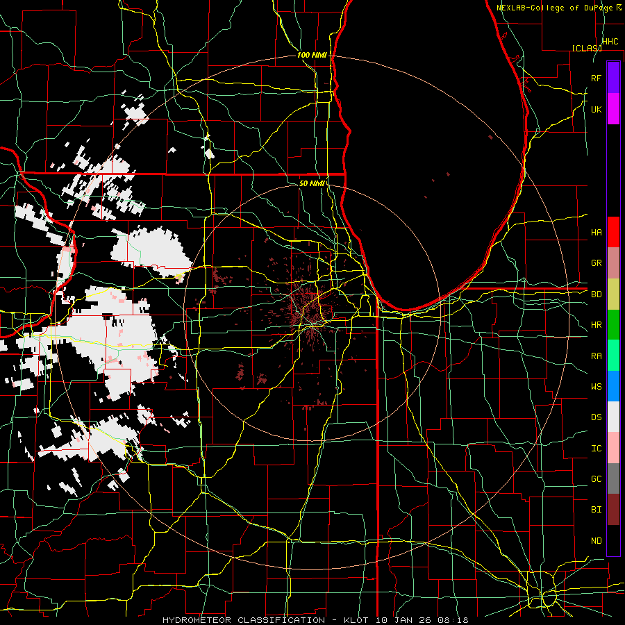Viewport: 625px width, 625px height.
Task: Click the '08:18' timestamp text
Action: coord(452,620)
